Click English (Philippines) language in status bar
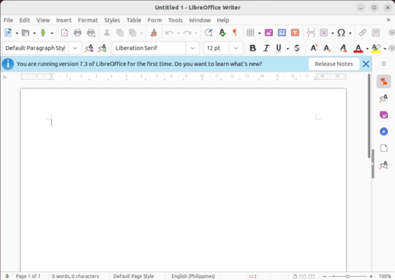 tap(193, 276)
